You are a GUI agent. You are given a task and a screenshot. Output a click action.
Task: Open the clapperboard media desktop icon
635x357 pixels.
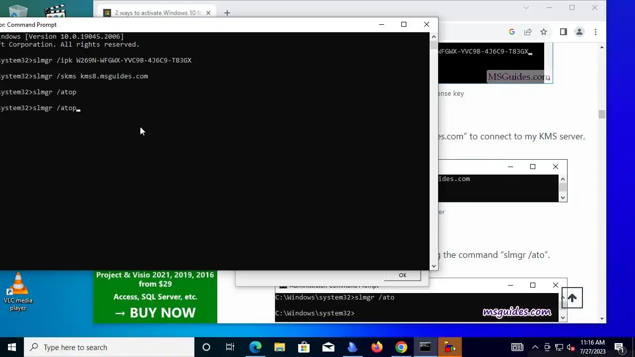(55, 10)
